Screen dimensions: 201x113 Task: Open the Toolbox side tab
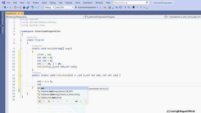coord(3,30)
